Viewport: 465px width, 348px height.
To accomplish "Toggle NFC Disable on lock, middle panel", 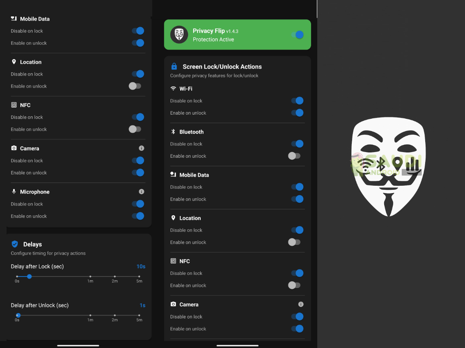I will 298,273.
